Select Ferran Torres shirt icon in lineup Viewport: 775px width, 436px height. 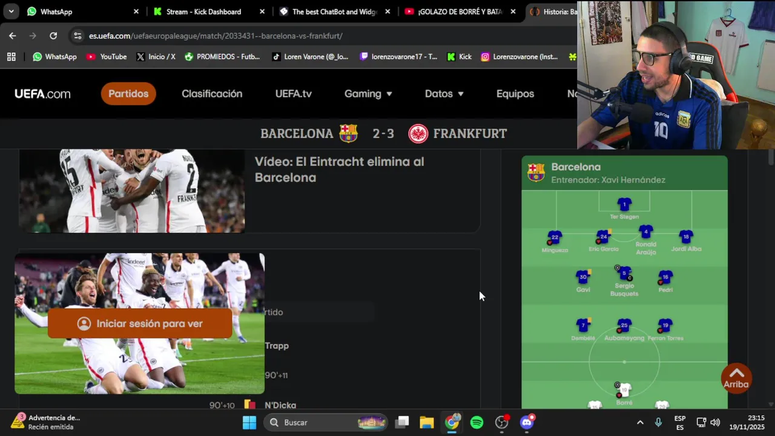(x=665, y=326)
